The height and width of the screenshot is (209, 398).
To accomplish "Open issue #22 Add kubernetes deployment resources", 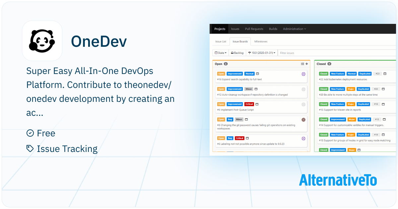I will tap(343, 80).
